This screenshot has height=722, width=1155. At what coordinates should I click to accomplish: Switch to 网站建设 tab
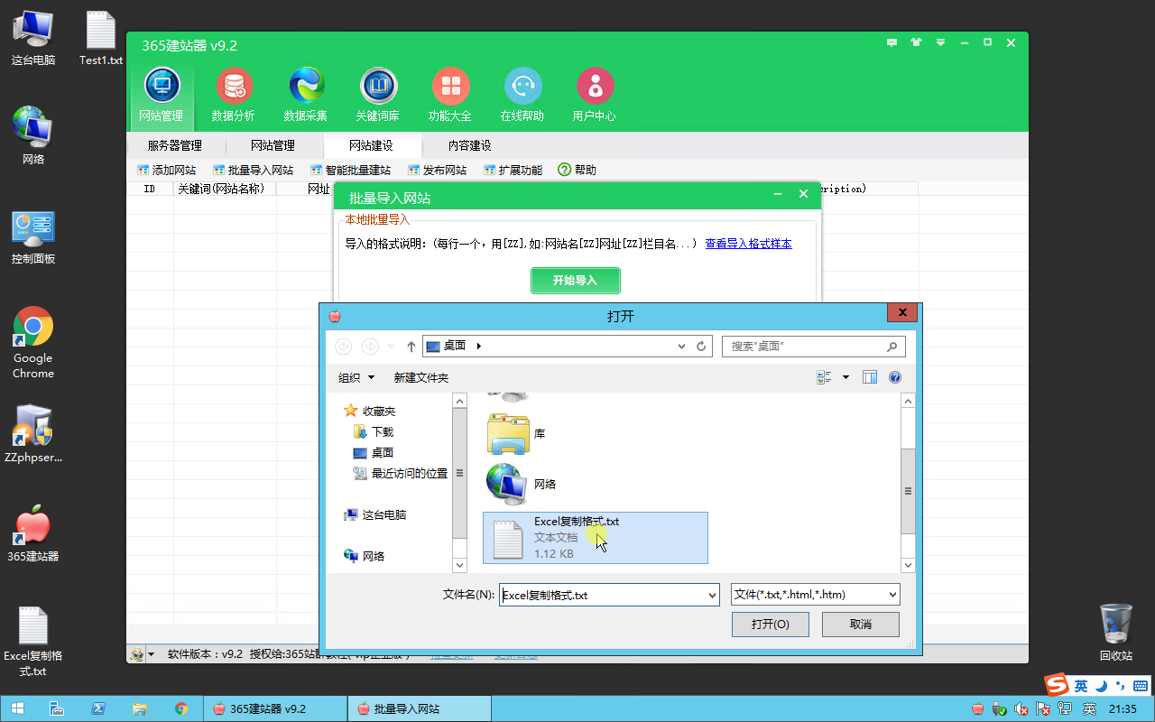click(371, 145)
